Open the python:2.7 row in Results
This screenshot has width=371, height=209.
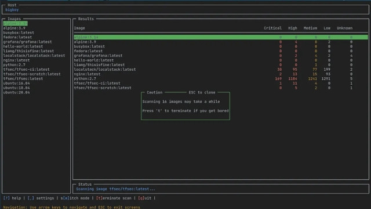(221, 79)
